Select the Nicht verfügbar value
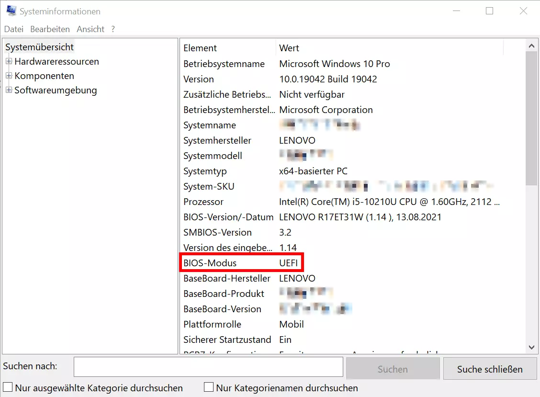Screen dimensions: 540x397 point(312,94)
